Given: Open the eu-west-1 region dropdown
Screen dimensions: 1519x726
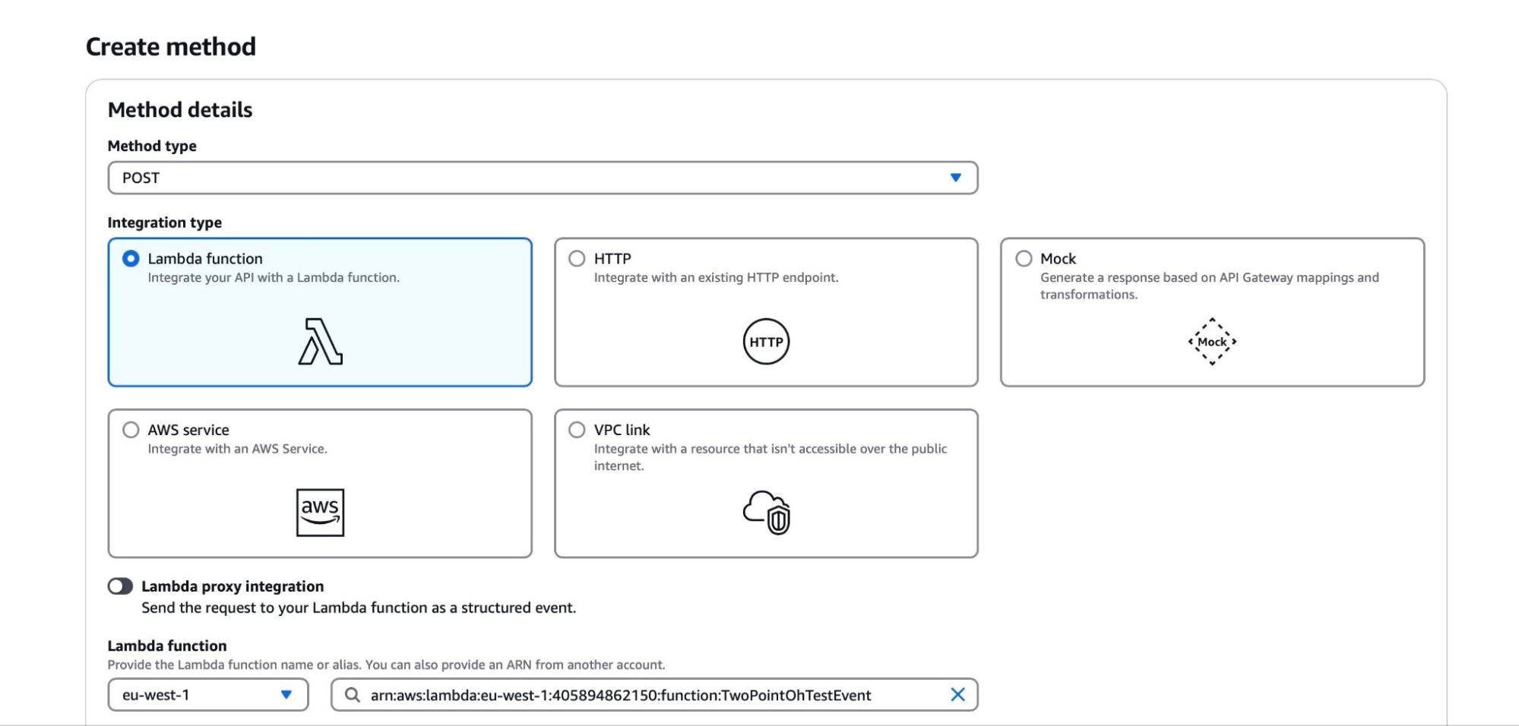Looking at the screenshot, I should coord(208,695).
